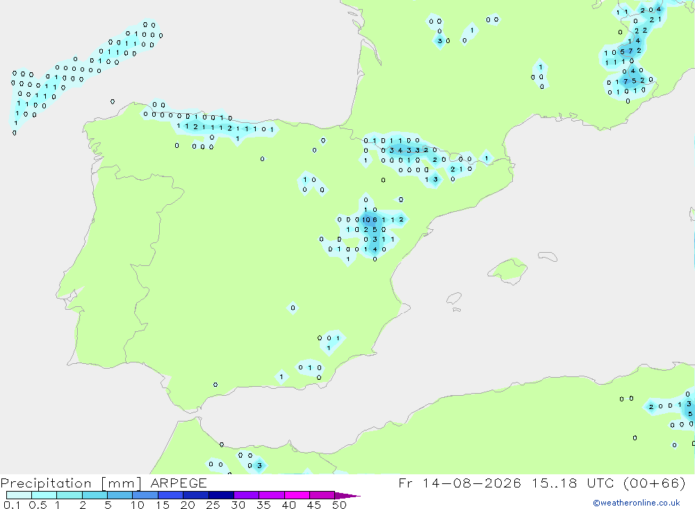Click the date 'Fr 14-08-2026'
The image size is (695, 509).
(459, 483)
